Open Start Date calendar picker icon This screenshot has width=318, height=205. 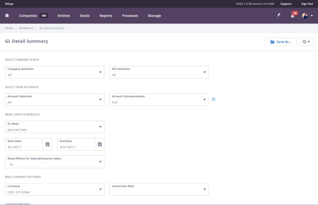click(47, 144)
